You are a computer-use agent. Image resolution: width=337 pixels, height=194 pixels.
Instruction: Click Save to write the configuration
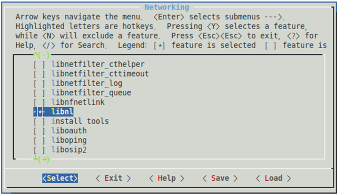[220, 178]
